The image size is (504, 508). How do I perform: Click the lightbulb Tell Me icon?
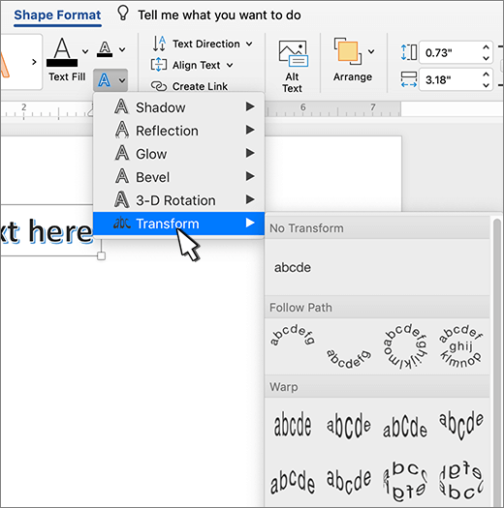coord(123,14)
